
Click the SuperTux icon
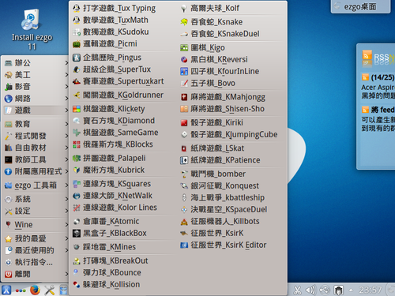(x=77, y=69)
